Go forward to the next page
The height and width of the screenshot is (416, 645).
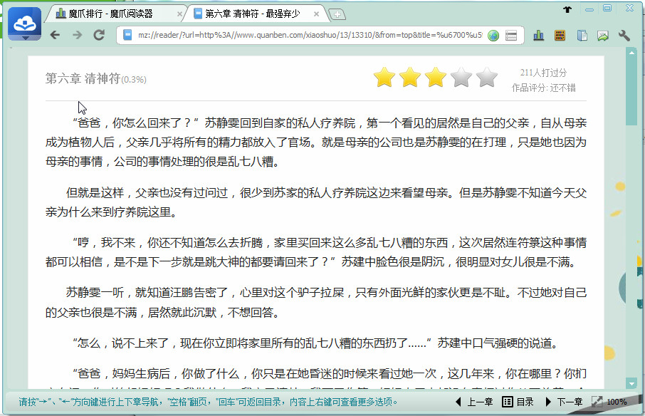[77, 35]
